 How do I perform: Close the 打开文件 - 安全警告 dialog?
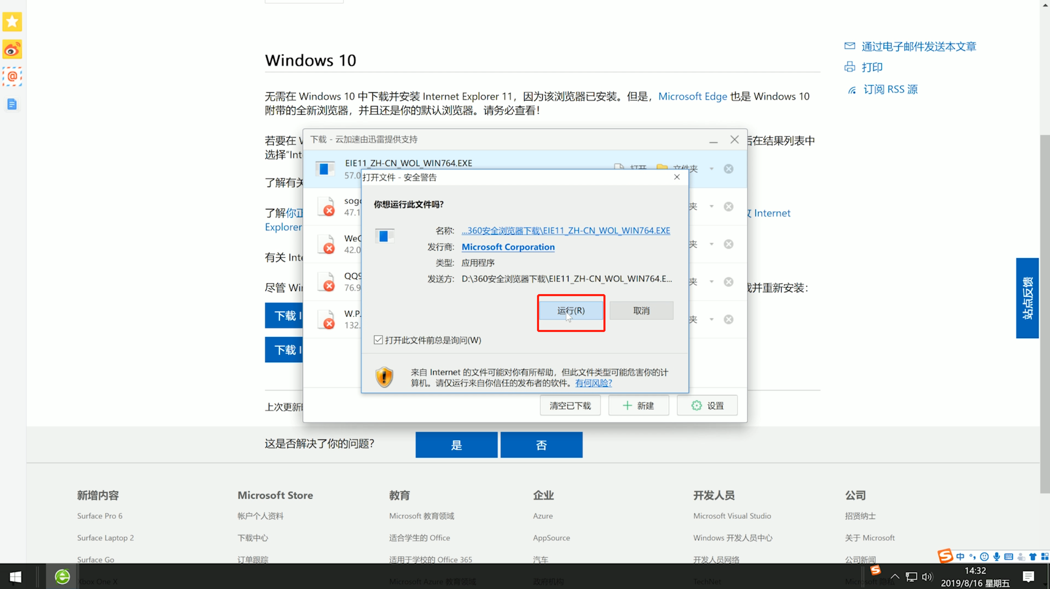[677, 177]
